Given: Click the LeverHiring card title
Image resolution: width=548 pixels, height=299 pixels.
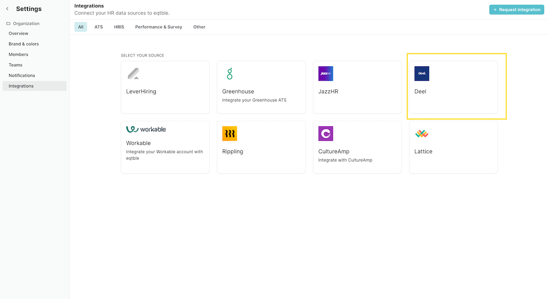Looking at the screenshot, I should 141,91.
